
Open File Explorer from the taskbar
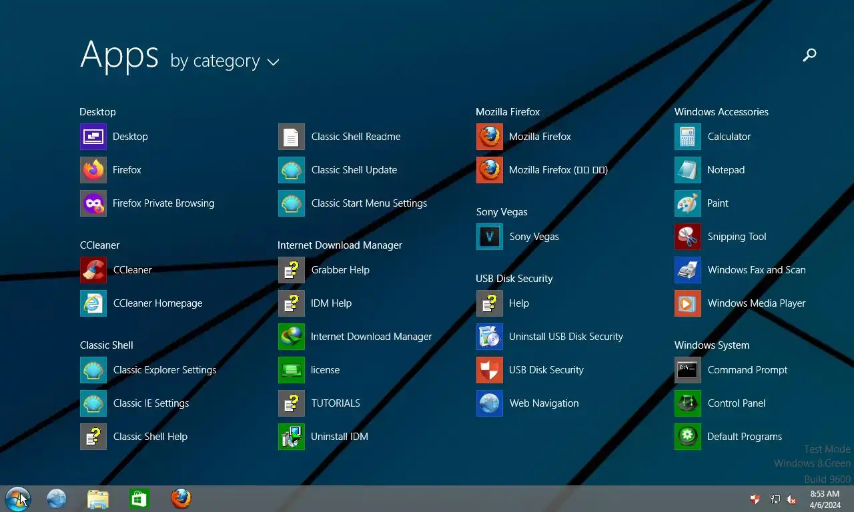(97, 499)
